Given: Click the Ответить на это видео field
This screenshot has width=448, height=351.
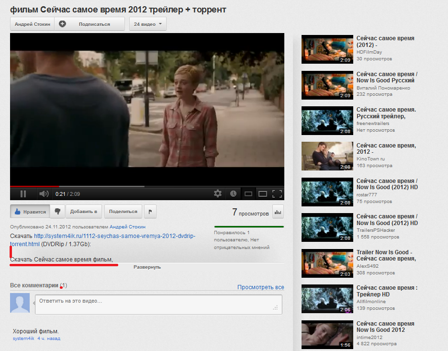Looking at the screenshot, I should tap(158, 305).
